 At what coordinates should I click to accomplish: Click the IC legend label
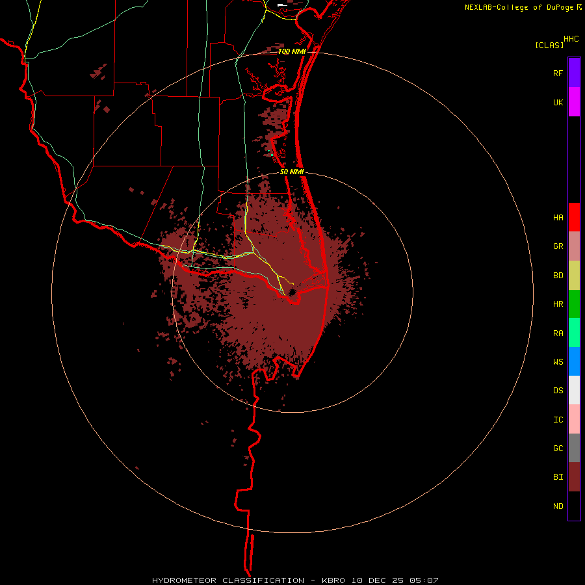(x=558, y=420)
